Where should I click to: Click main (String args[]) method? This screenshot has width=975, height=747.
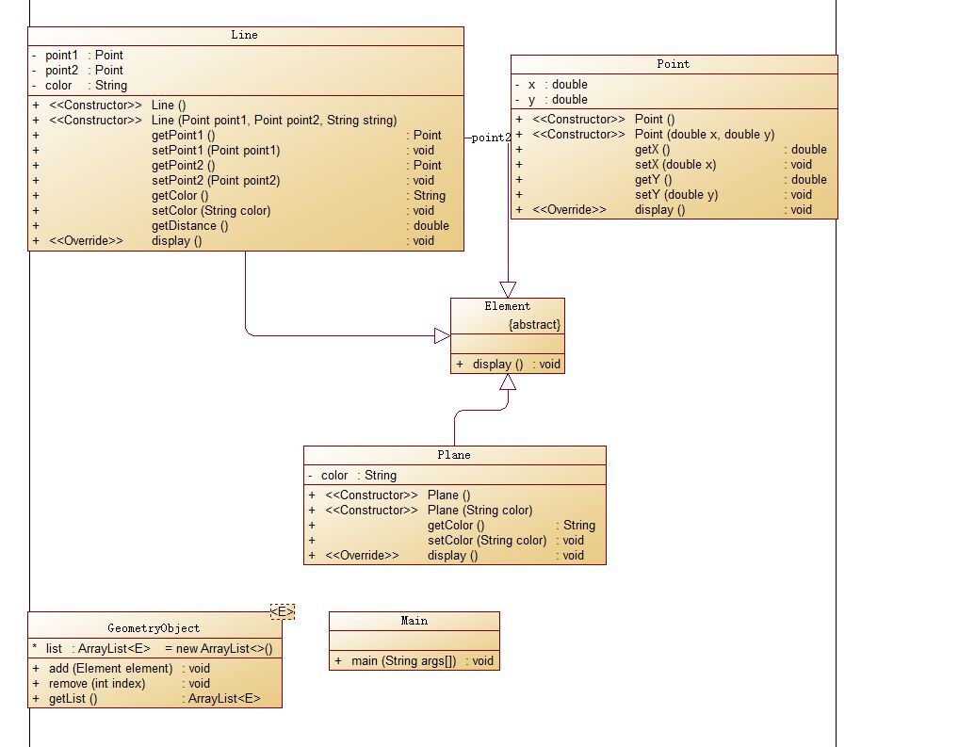414,660
